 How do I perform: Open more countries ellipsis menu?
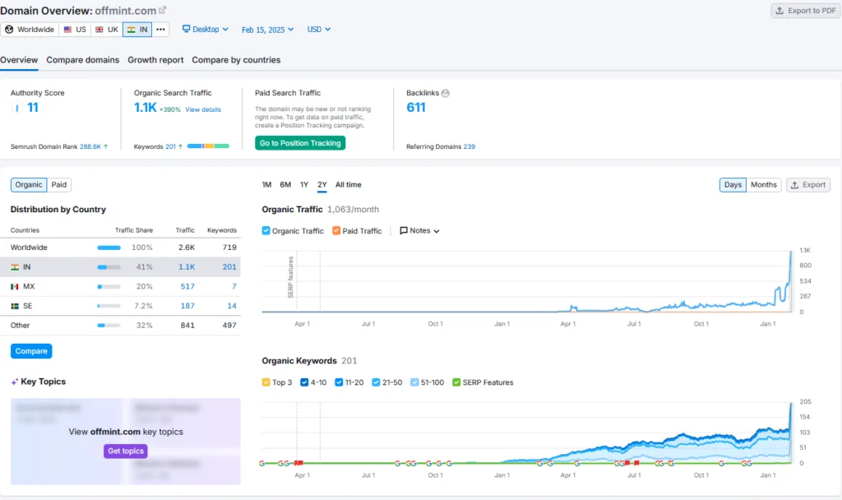[x=160, y=30]
